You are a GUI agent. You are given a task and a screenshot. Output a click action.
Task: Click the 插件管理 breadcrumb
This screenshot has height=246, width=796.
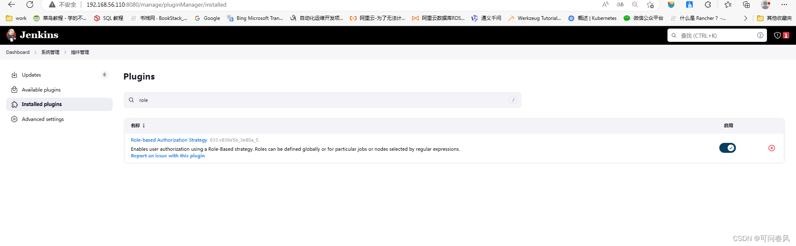pos(80,52)
